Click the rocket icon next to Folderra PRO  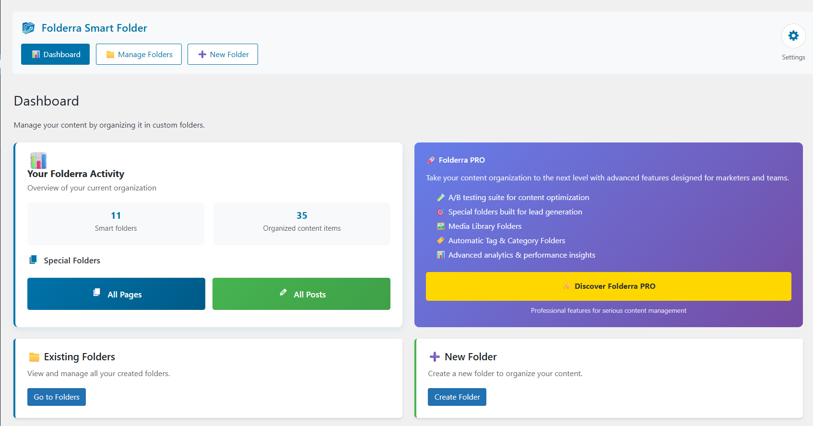431,160
